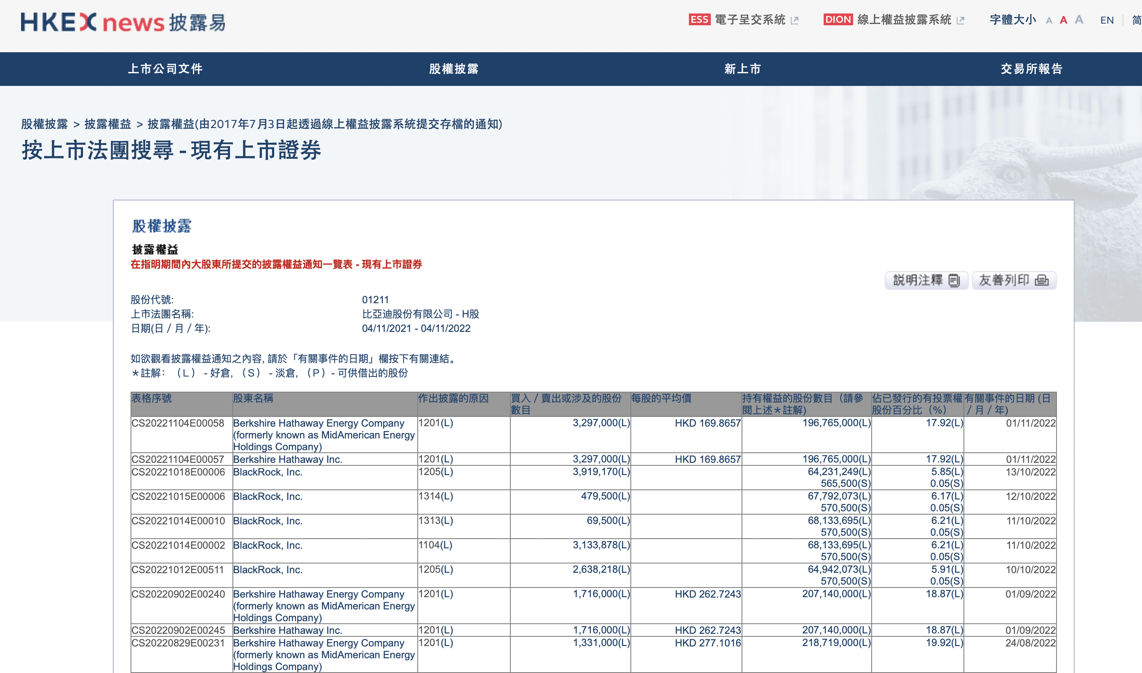
Task: Click the 友善列印 print-friendly button
Action: [1014, 280]
